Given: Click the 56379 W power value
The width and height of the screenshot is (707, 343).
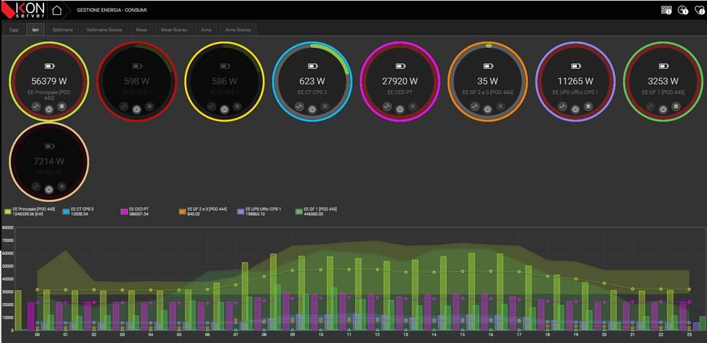Looking at the screenshot, I should (x=49, y=82).
